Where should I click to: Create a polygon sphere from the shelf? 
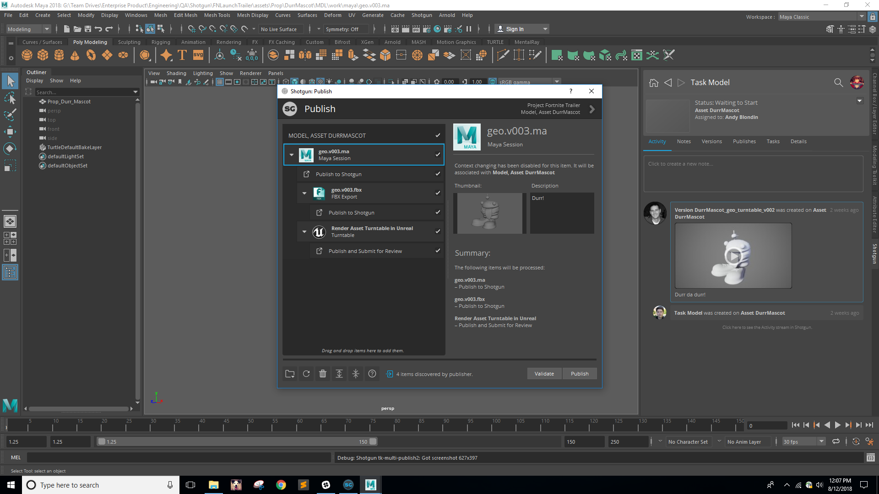(27, 55)
